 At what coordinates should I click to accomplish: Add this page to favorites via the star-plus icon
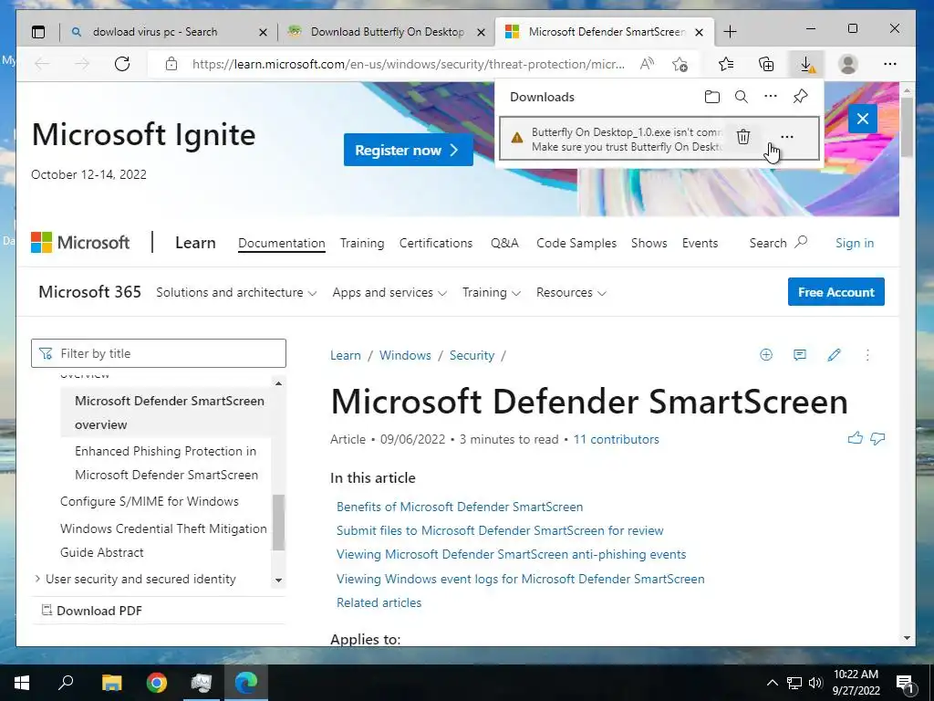[x=680, y=64]
